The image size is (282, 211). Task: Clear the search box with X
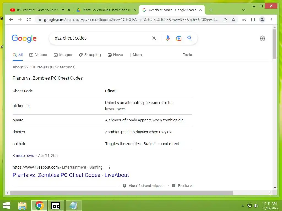point(154,38)
